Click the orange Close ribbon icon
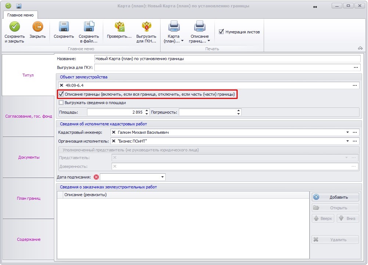The height and width of the screenshot is (265, 368). click(37, 27)
